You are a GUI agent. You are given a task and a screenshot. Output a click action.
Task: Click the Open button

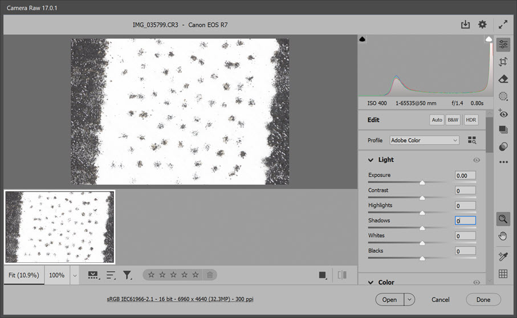tap(389, 300)
